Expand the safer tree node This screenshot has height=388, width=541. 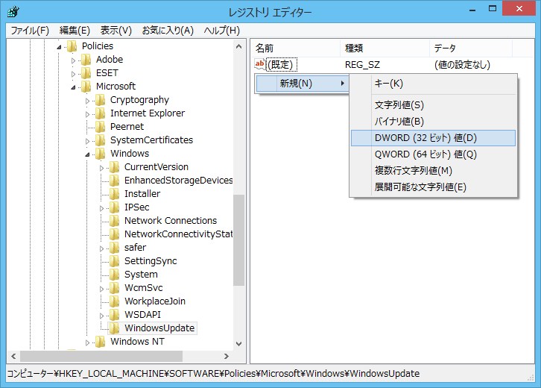[x=101, y=248]
